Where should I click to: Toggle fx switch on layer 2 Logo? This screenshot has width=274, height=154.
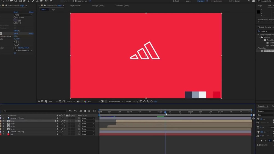[x=65, y=121]
